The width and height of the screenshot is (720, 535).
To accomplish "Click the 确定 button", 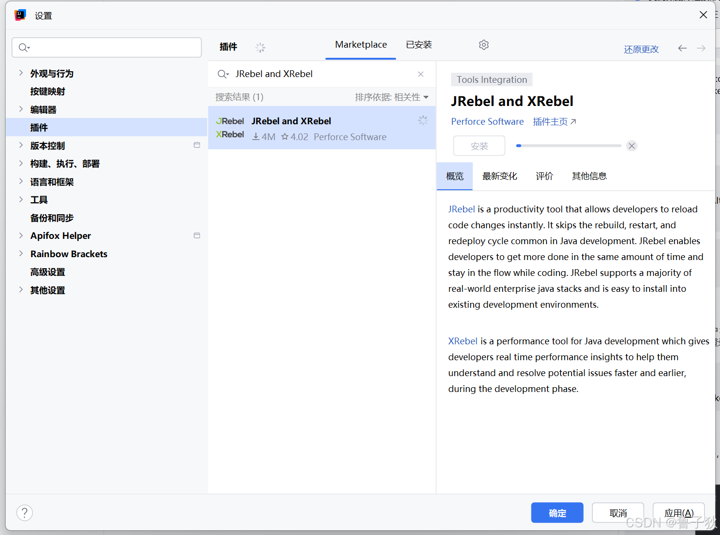I will [557, 513].
